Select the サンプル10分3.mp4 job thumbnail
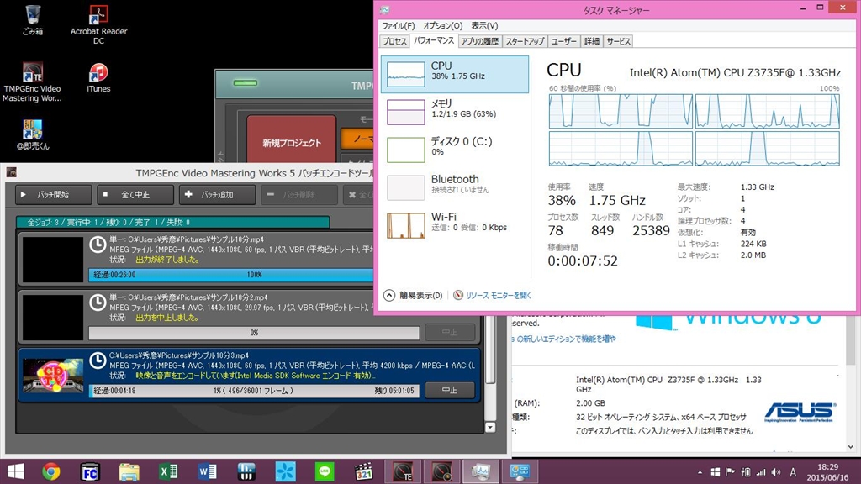The width and height of the screenshot is (861, 484). pos(53,376)
